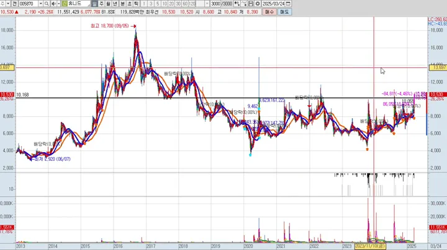Click the speaker sound icon
This screenshot has height=250, width=447.
pos(53,4)
